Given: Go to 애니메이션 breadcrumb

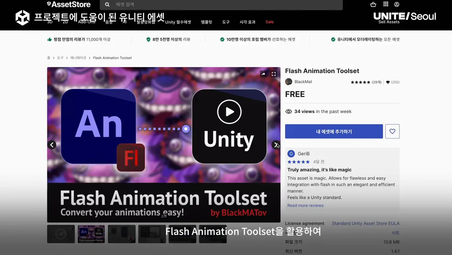Looking at the screenshot, I should pyautogui.click(x=78, y=58).
